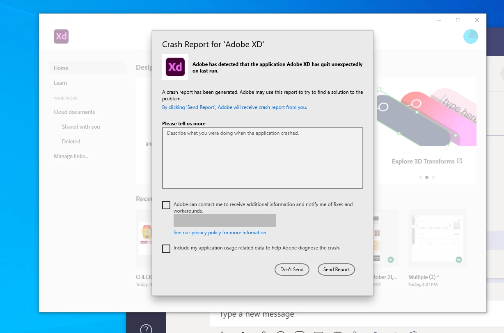Enable 'Adobe can contact me' checkbox
The height and width of the screenshot is (333, 504).
coord(166,205)
